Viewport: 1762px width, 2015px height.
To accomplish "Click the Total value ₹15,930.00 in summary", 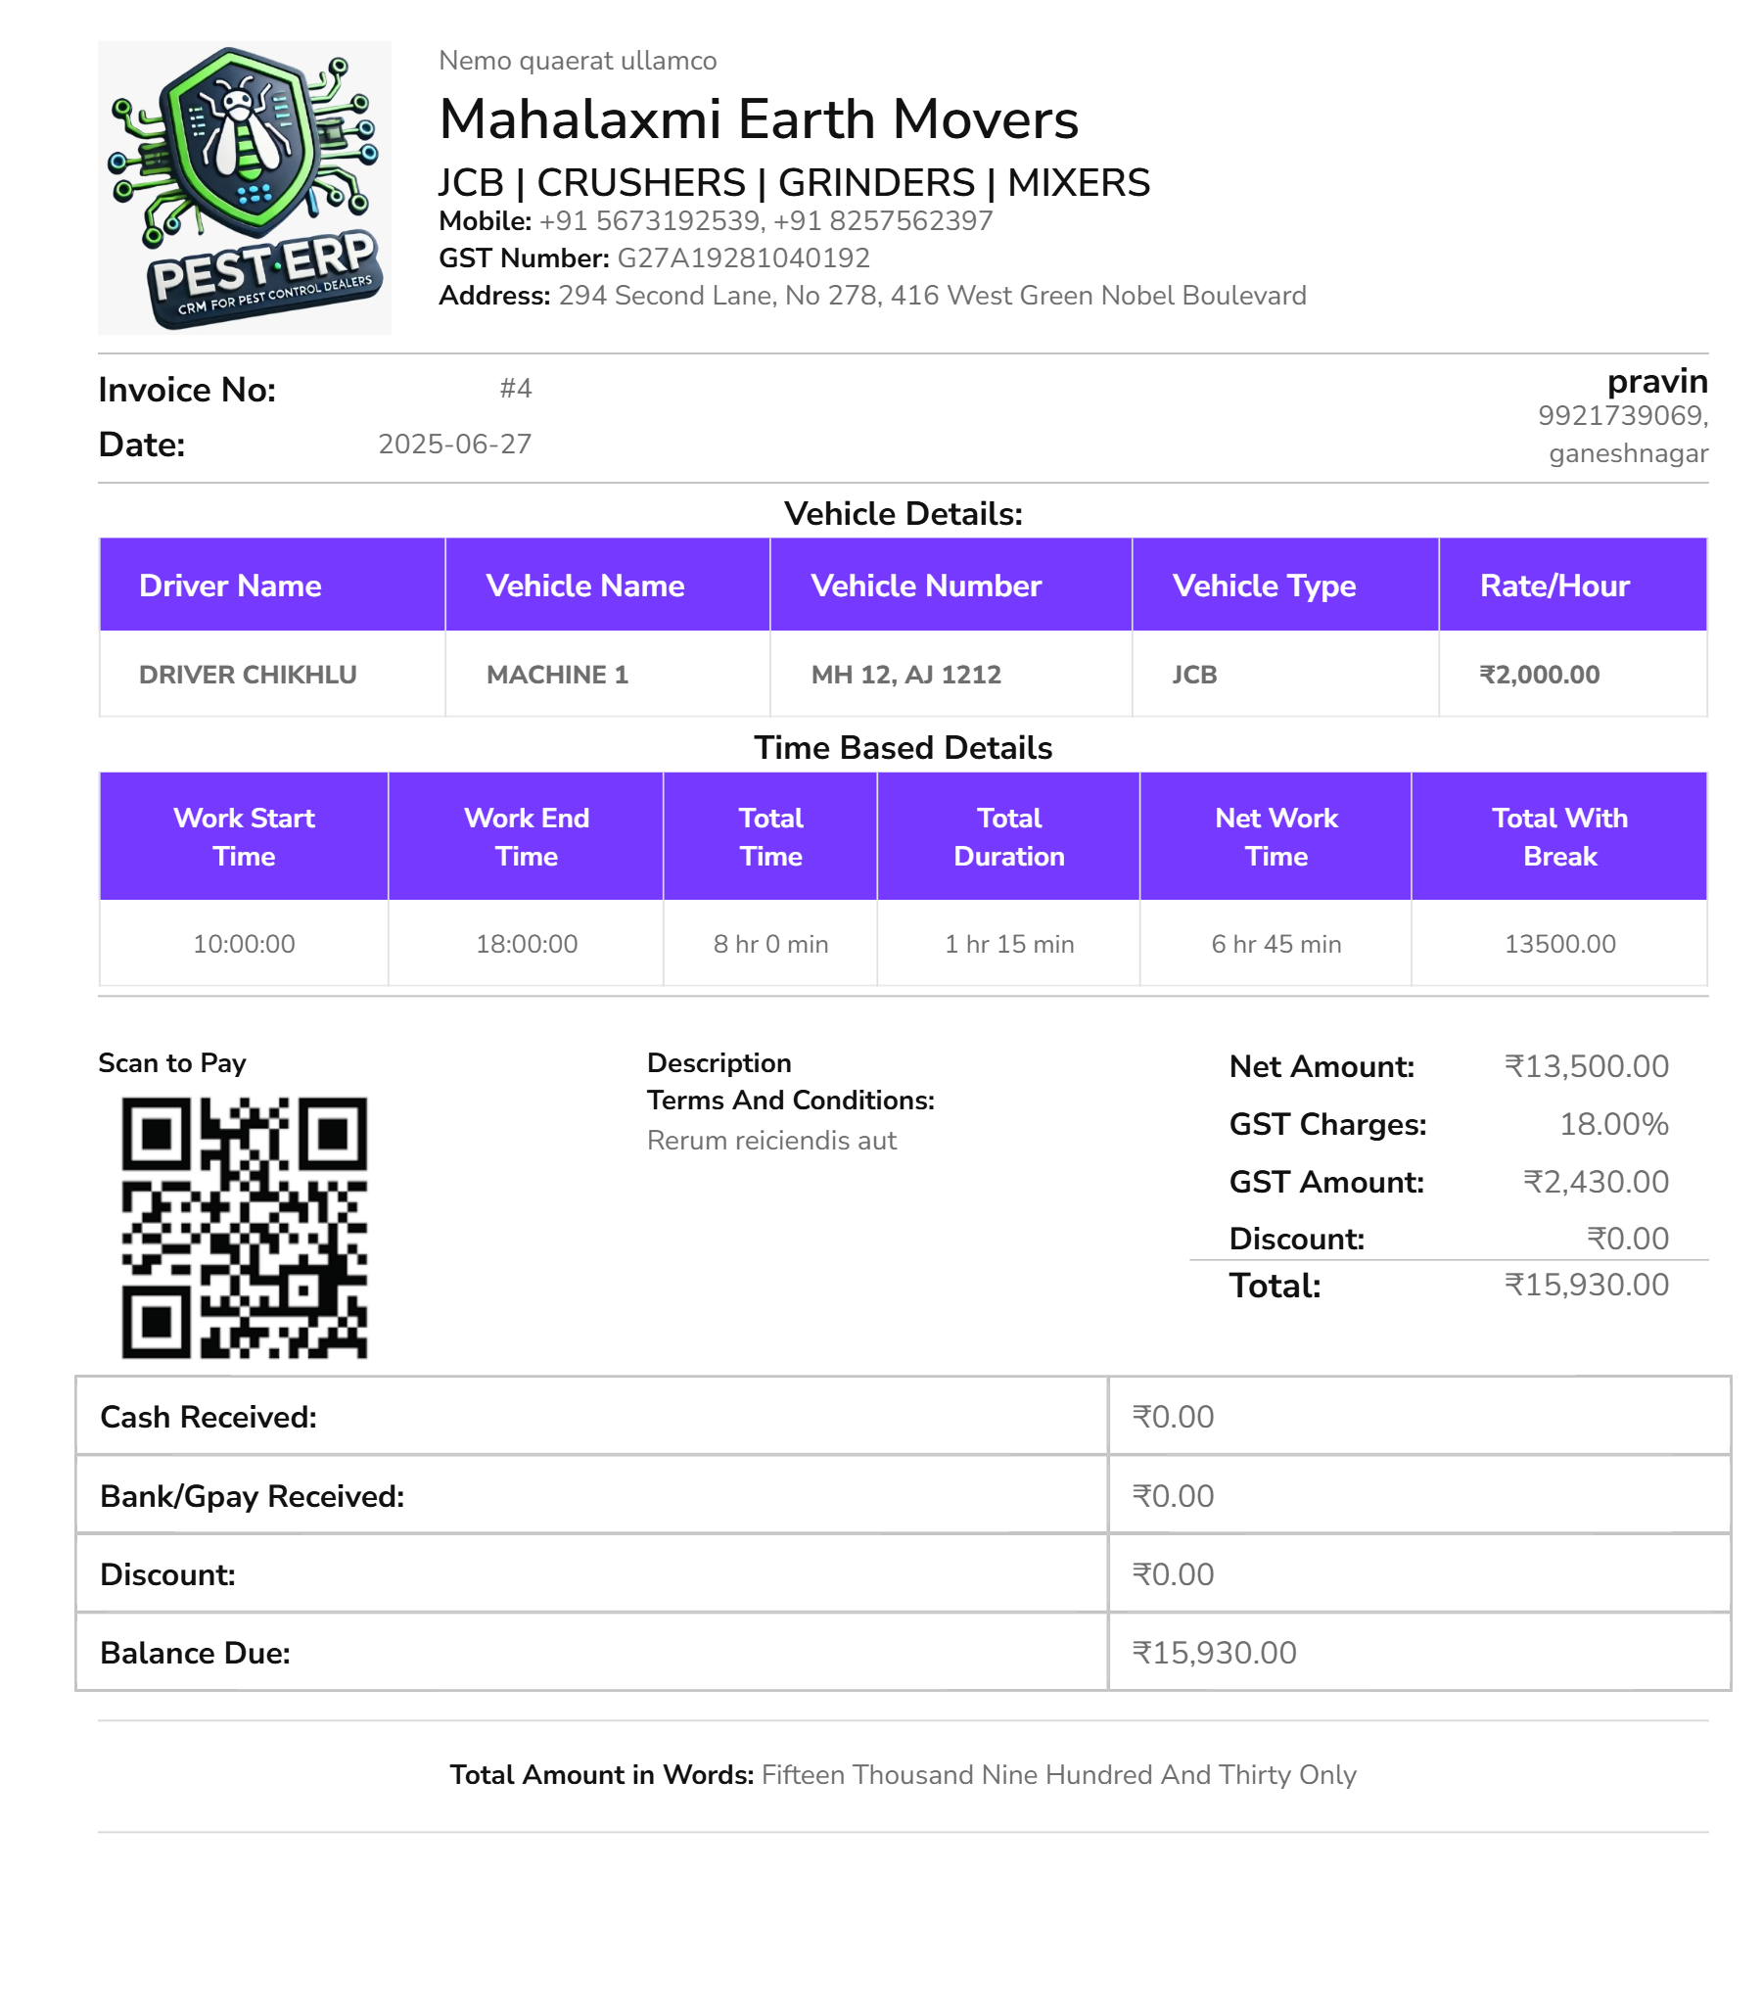I will 1586,1285.
